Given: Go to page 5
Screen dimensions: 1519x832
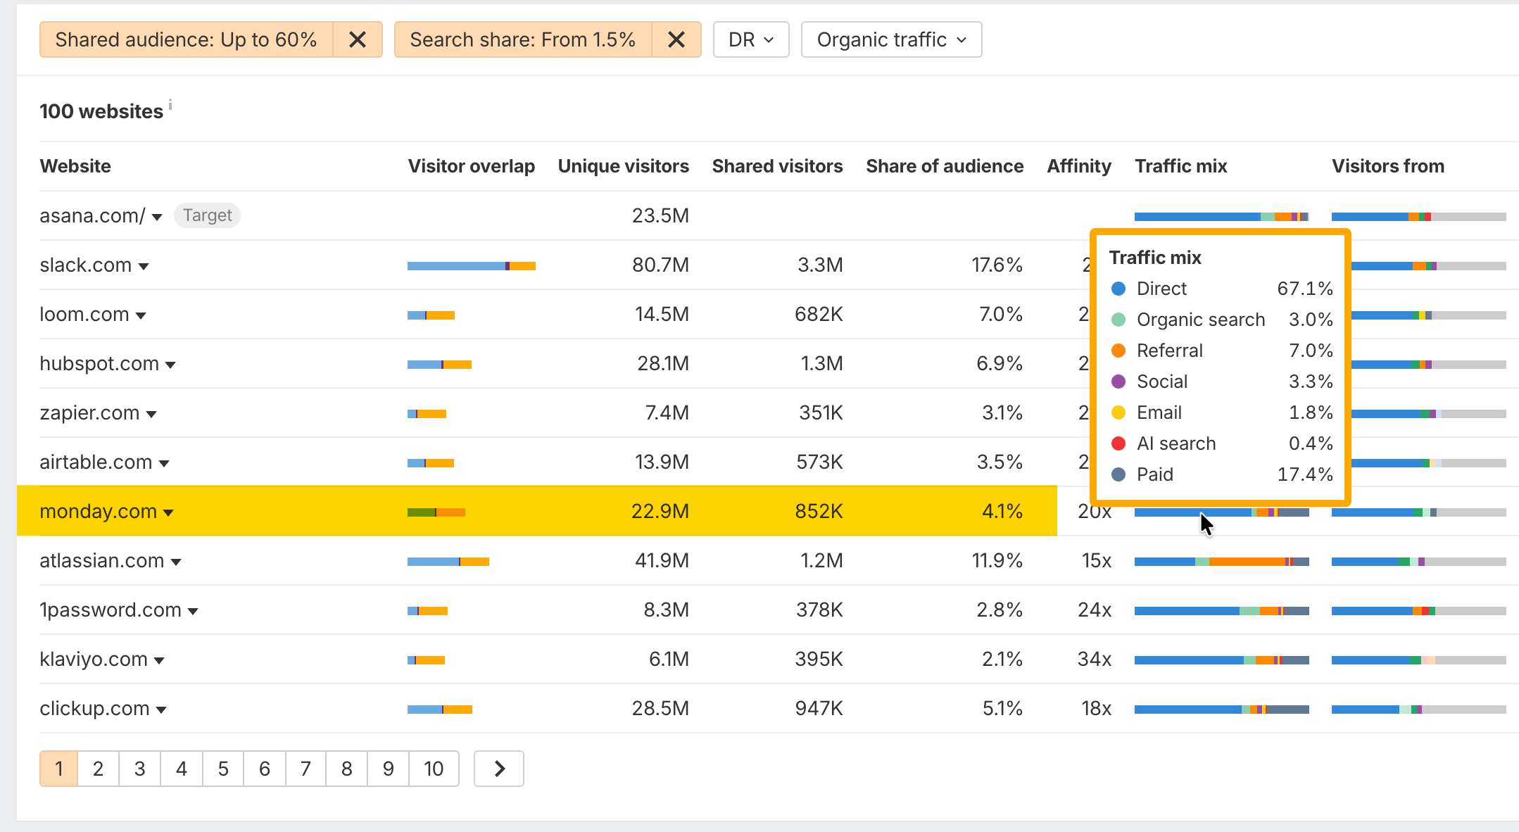Looking at the screenshot, I should (223, 769).
